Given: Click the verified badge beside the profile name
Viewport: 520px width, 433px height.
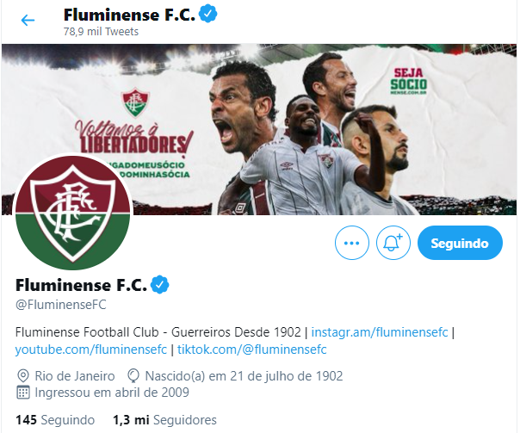Looking at the screenshot, I should pos(160,284).
